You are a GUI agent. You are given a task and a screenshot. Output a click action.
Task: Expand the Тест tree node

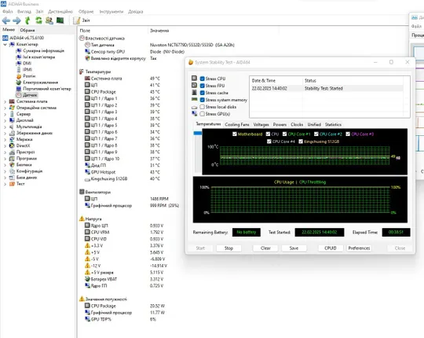(5, 184)
